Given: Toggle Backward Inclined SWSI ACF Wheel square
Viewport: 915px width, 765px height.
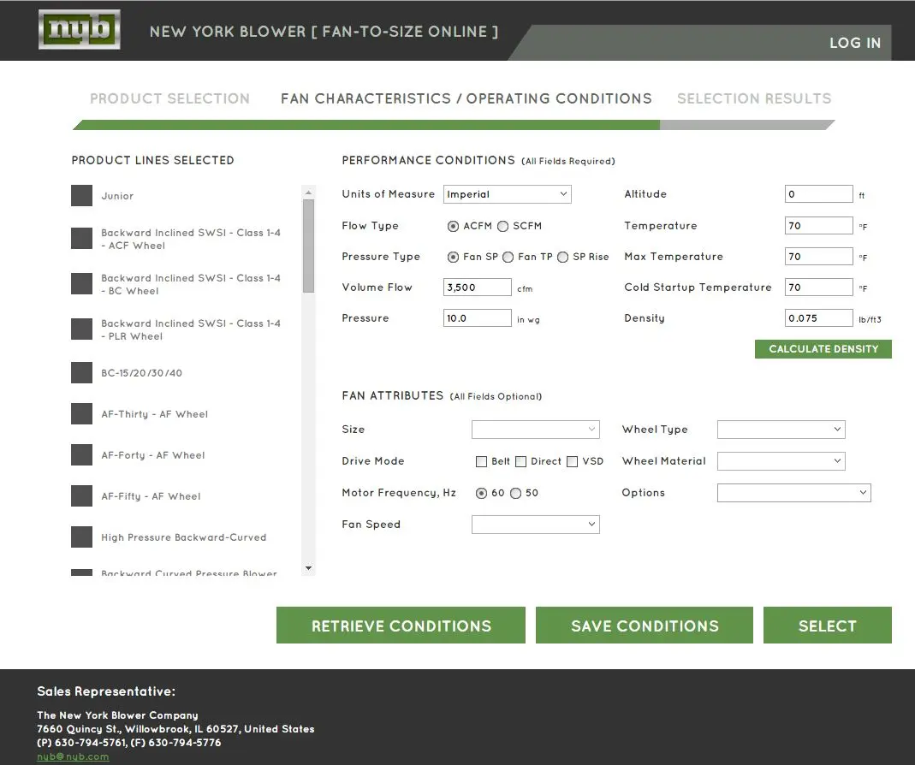Looking at the screenshot, I should point(81,239).
